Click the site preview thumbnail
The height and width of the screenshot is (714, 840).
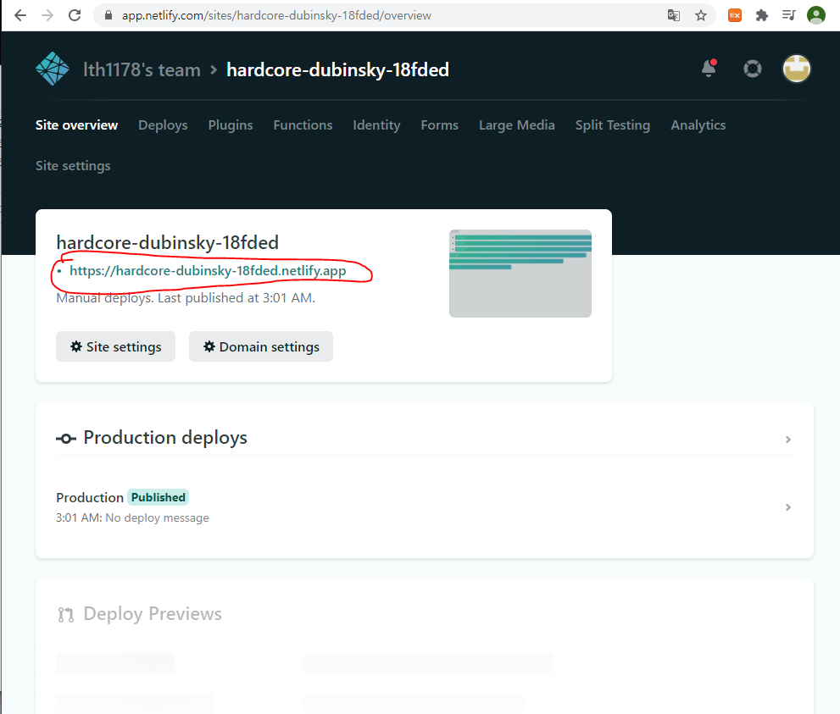tap(520, 274)
